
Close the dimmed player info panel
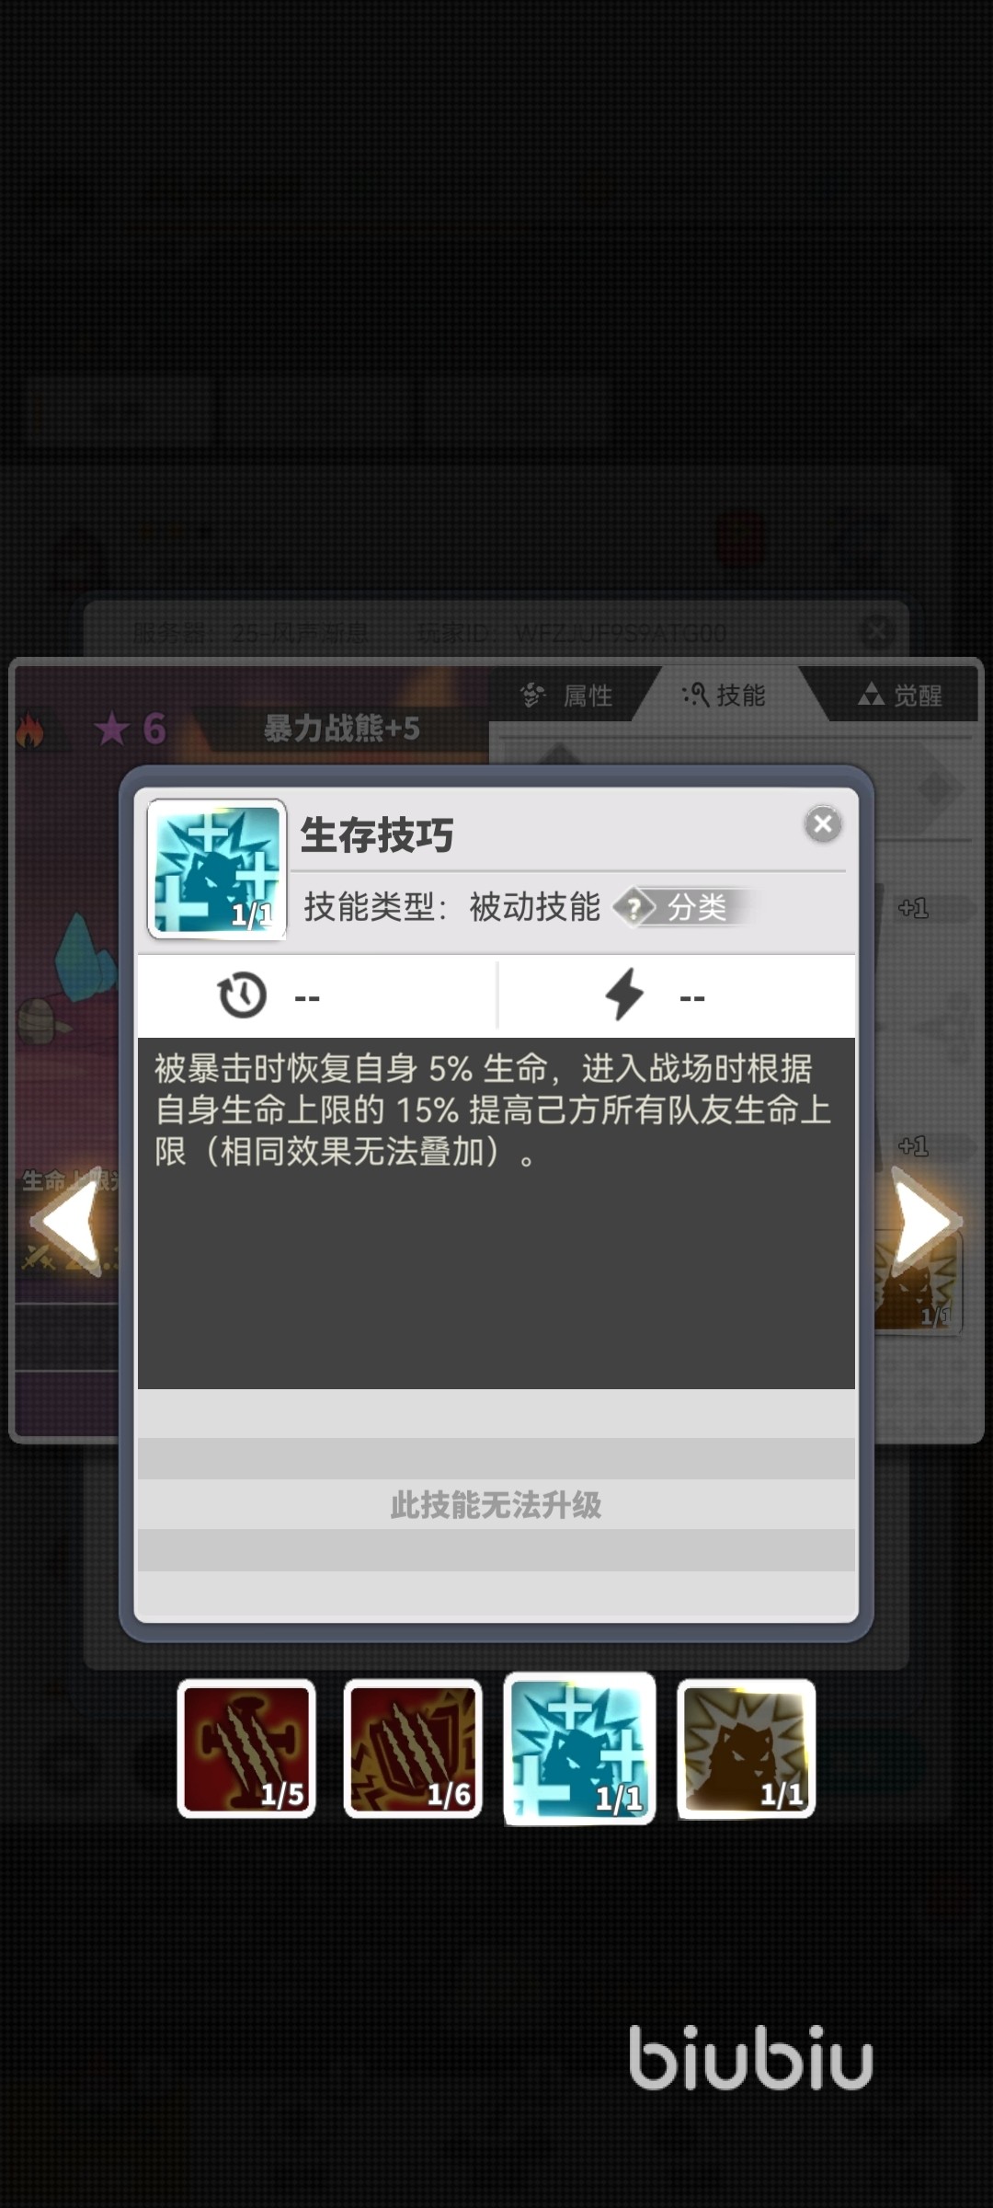click(x=875, y=631)
